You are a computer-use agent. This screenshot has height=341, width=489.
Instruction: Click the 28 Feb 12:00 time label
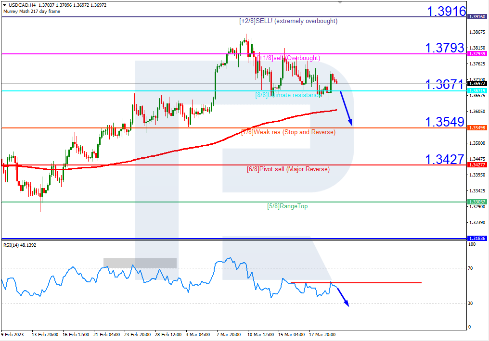[x=168, y=334]
